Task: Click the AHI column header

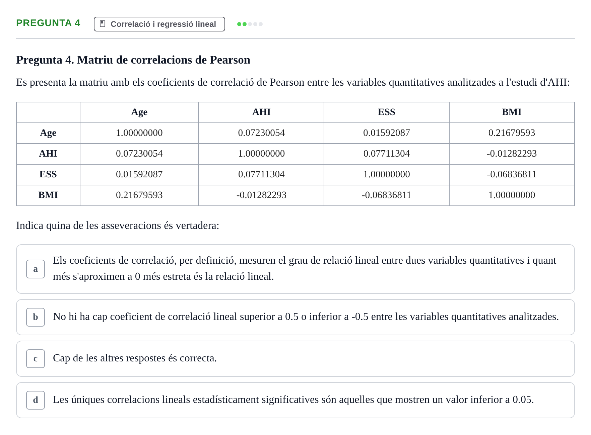Action: 261,112
